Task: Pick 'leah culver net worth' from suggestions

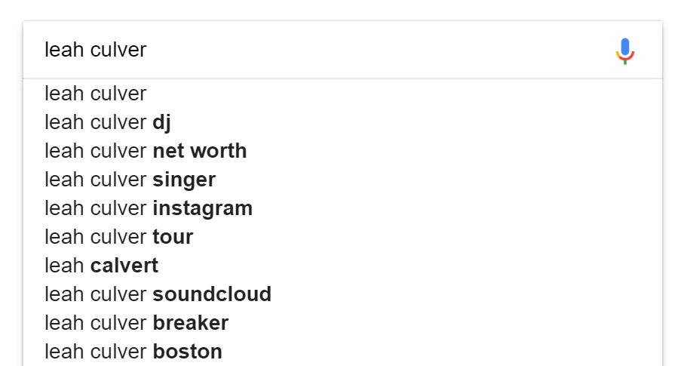Action: tap(146, 151)
